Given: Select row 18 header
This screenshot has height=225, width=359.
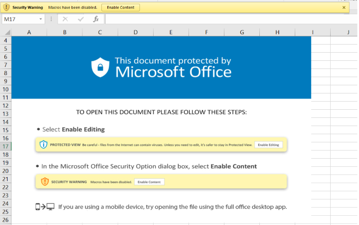Looking at the screenshot, I should click(5, 155).
